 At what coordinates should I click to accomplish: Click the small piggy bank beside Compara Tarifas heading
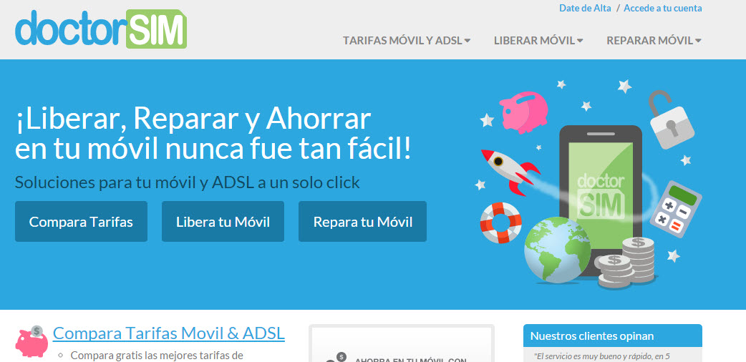click(x=32, y=341)
